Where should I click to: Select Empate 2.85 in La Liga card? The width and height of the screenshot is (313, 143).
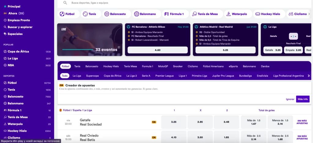point(293,50)
